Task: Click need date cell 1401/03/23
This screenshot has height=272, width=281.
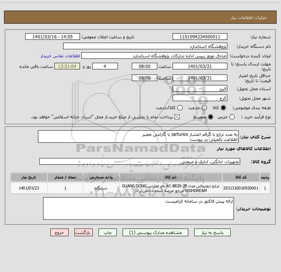Action: click(x=29, y=188)
